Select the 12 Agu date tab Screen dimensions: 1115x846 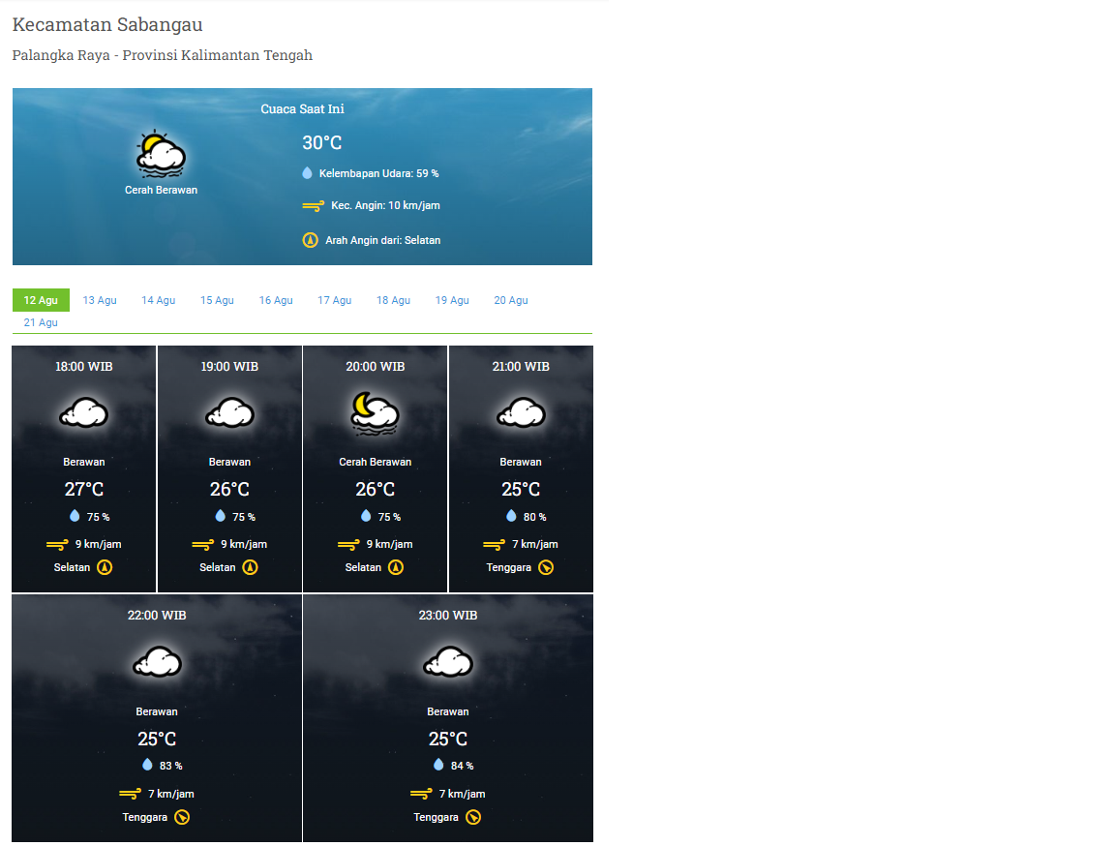pyautogui.click(x=41, y=300)
